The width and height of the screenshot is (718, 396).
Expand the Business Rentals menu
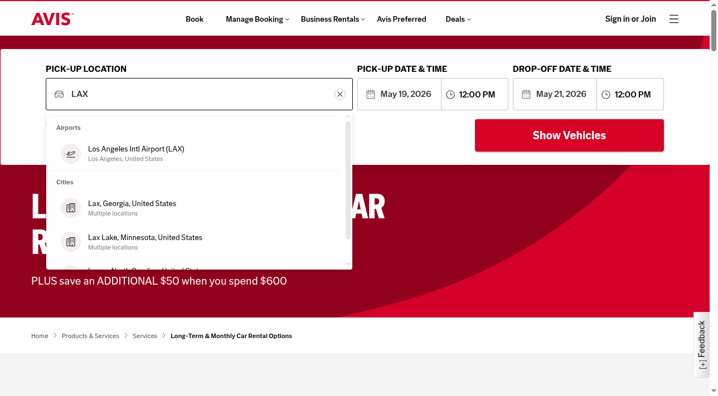pyautogui.click(x=333, y=19)
